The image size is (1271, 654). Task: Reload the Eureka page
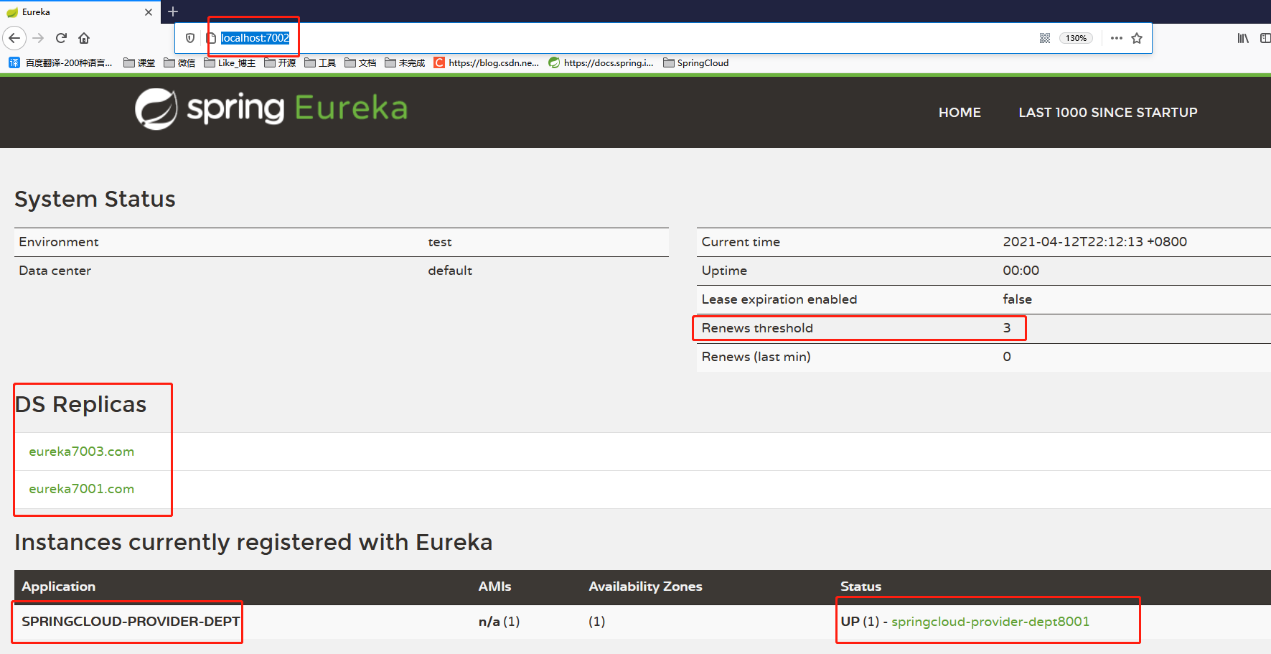tap(61, 38)
